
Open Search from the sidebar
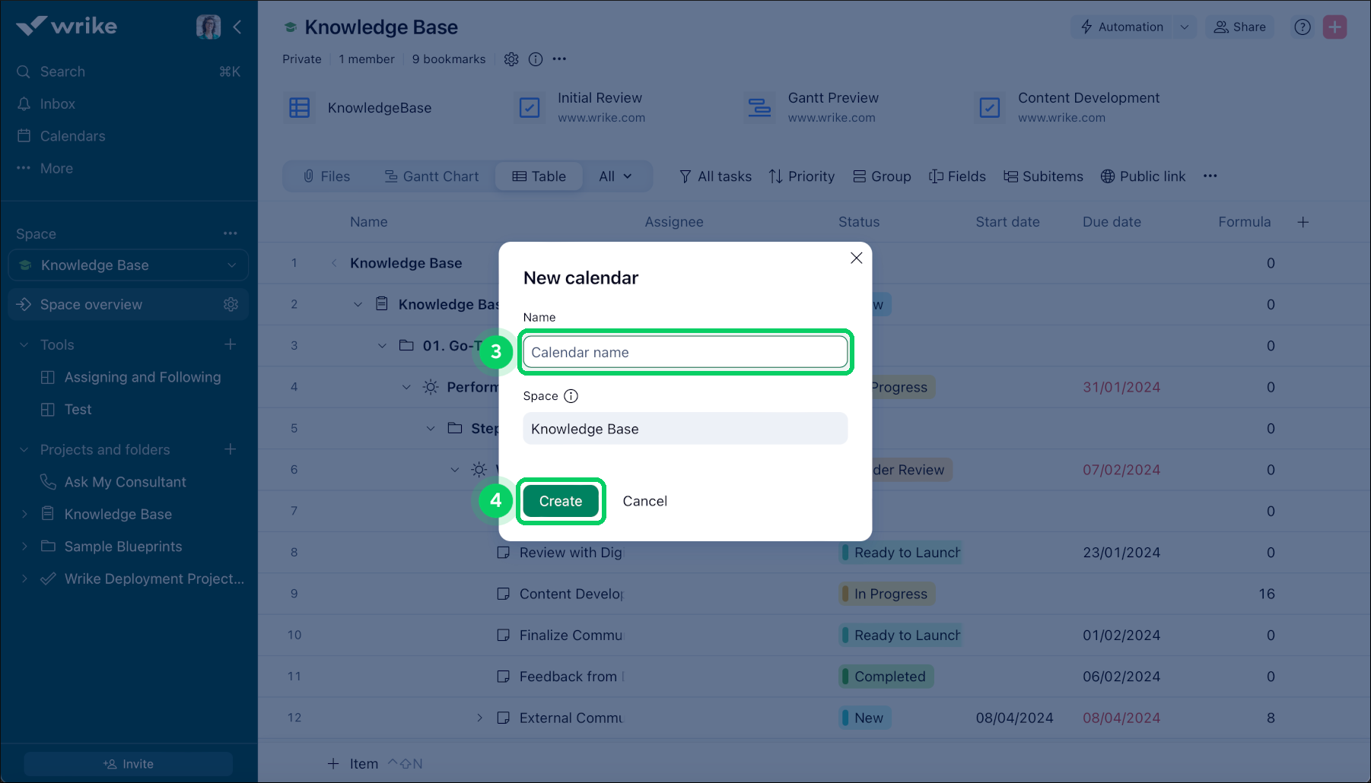click(62, 71)
